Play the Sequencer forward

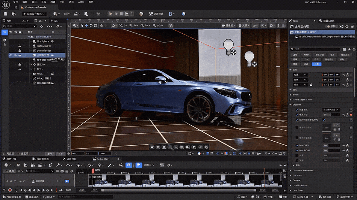[x=39, y=190]
